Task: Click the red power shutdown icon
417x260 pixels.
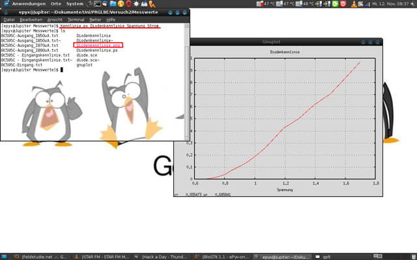Action: pos(343,4)
